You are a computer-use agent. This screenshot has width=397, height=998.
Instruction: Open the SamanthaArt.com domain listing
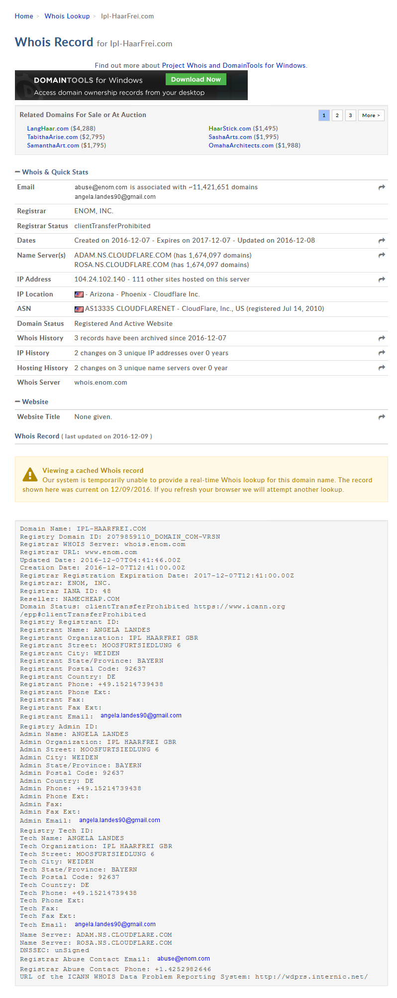tap(53, 145)
